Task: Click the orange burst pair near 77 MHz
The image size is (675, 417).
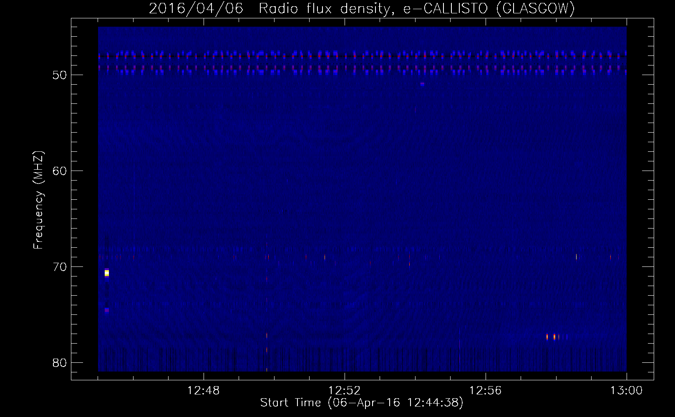Action: (551, 337)
